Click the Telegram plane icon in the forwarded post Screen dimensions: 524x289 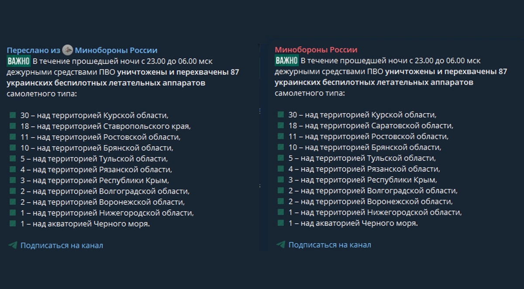pos(13,245)
